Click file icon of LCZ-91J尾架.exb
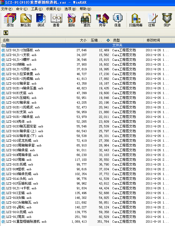 (3, 217)
